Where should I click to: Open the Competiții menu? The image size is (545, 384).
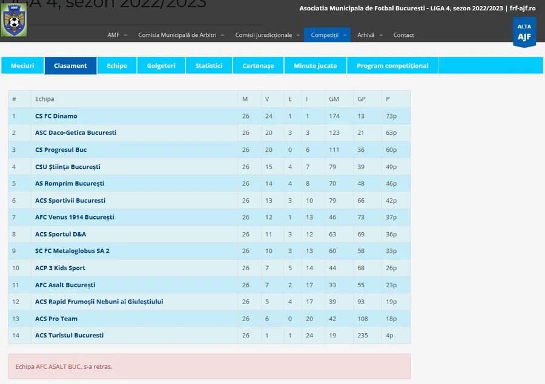tap(327, 35)
